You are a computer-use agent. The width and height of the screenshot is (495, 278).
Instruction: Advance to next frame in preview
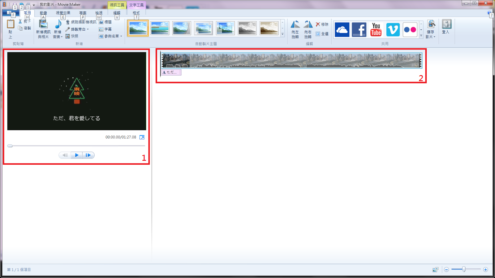tap(88, 155)
